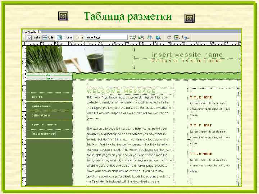Click the horizontal ruler

click(133, 43)
